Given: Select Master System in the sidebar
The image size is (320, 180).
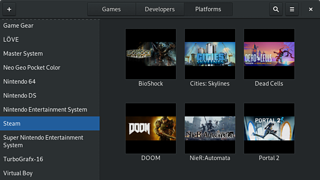Looking at the screenshot, I should pyautogui.click(x=23, y=54).
